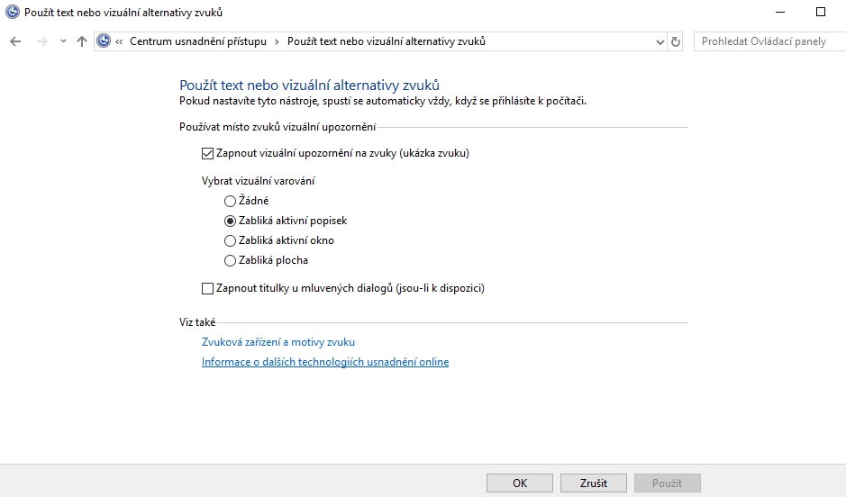
Task: Click Používat místo zvuků vizuální upozornění heading
Action: (x=277, y=127)
